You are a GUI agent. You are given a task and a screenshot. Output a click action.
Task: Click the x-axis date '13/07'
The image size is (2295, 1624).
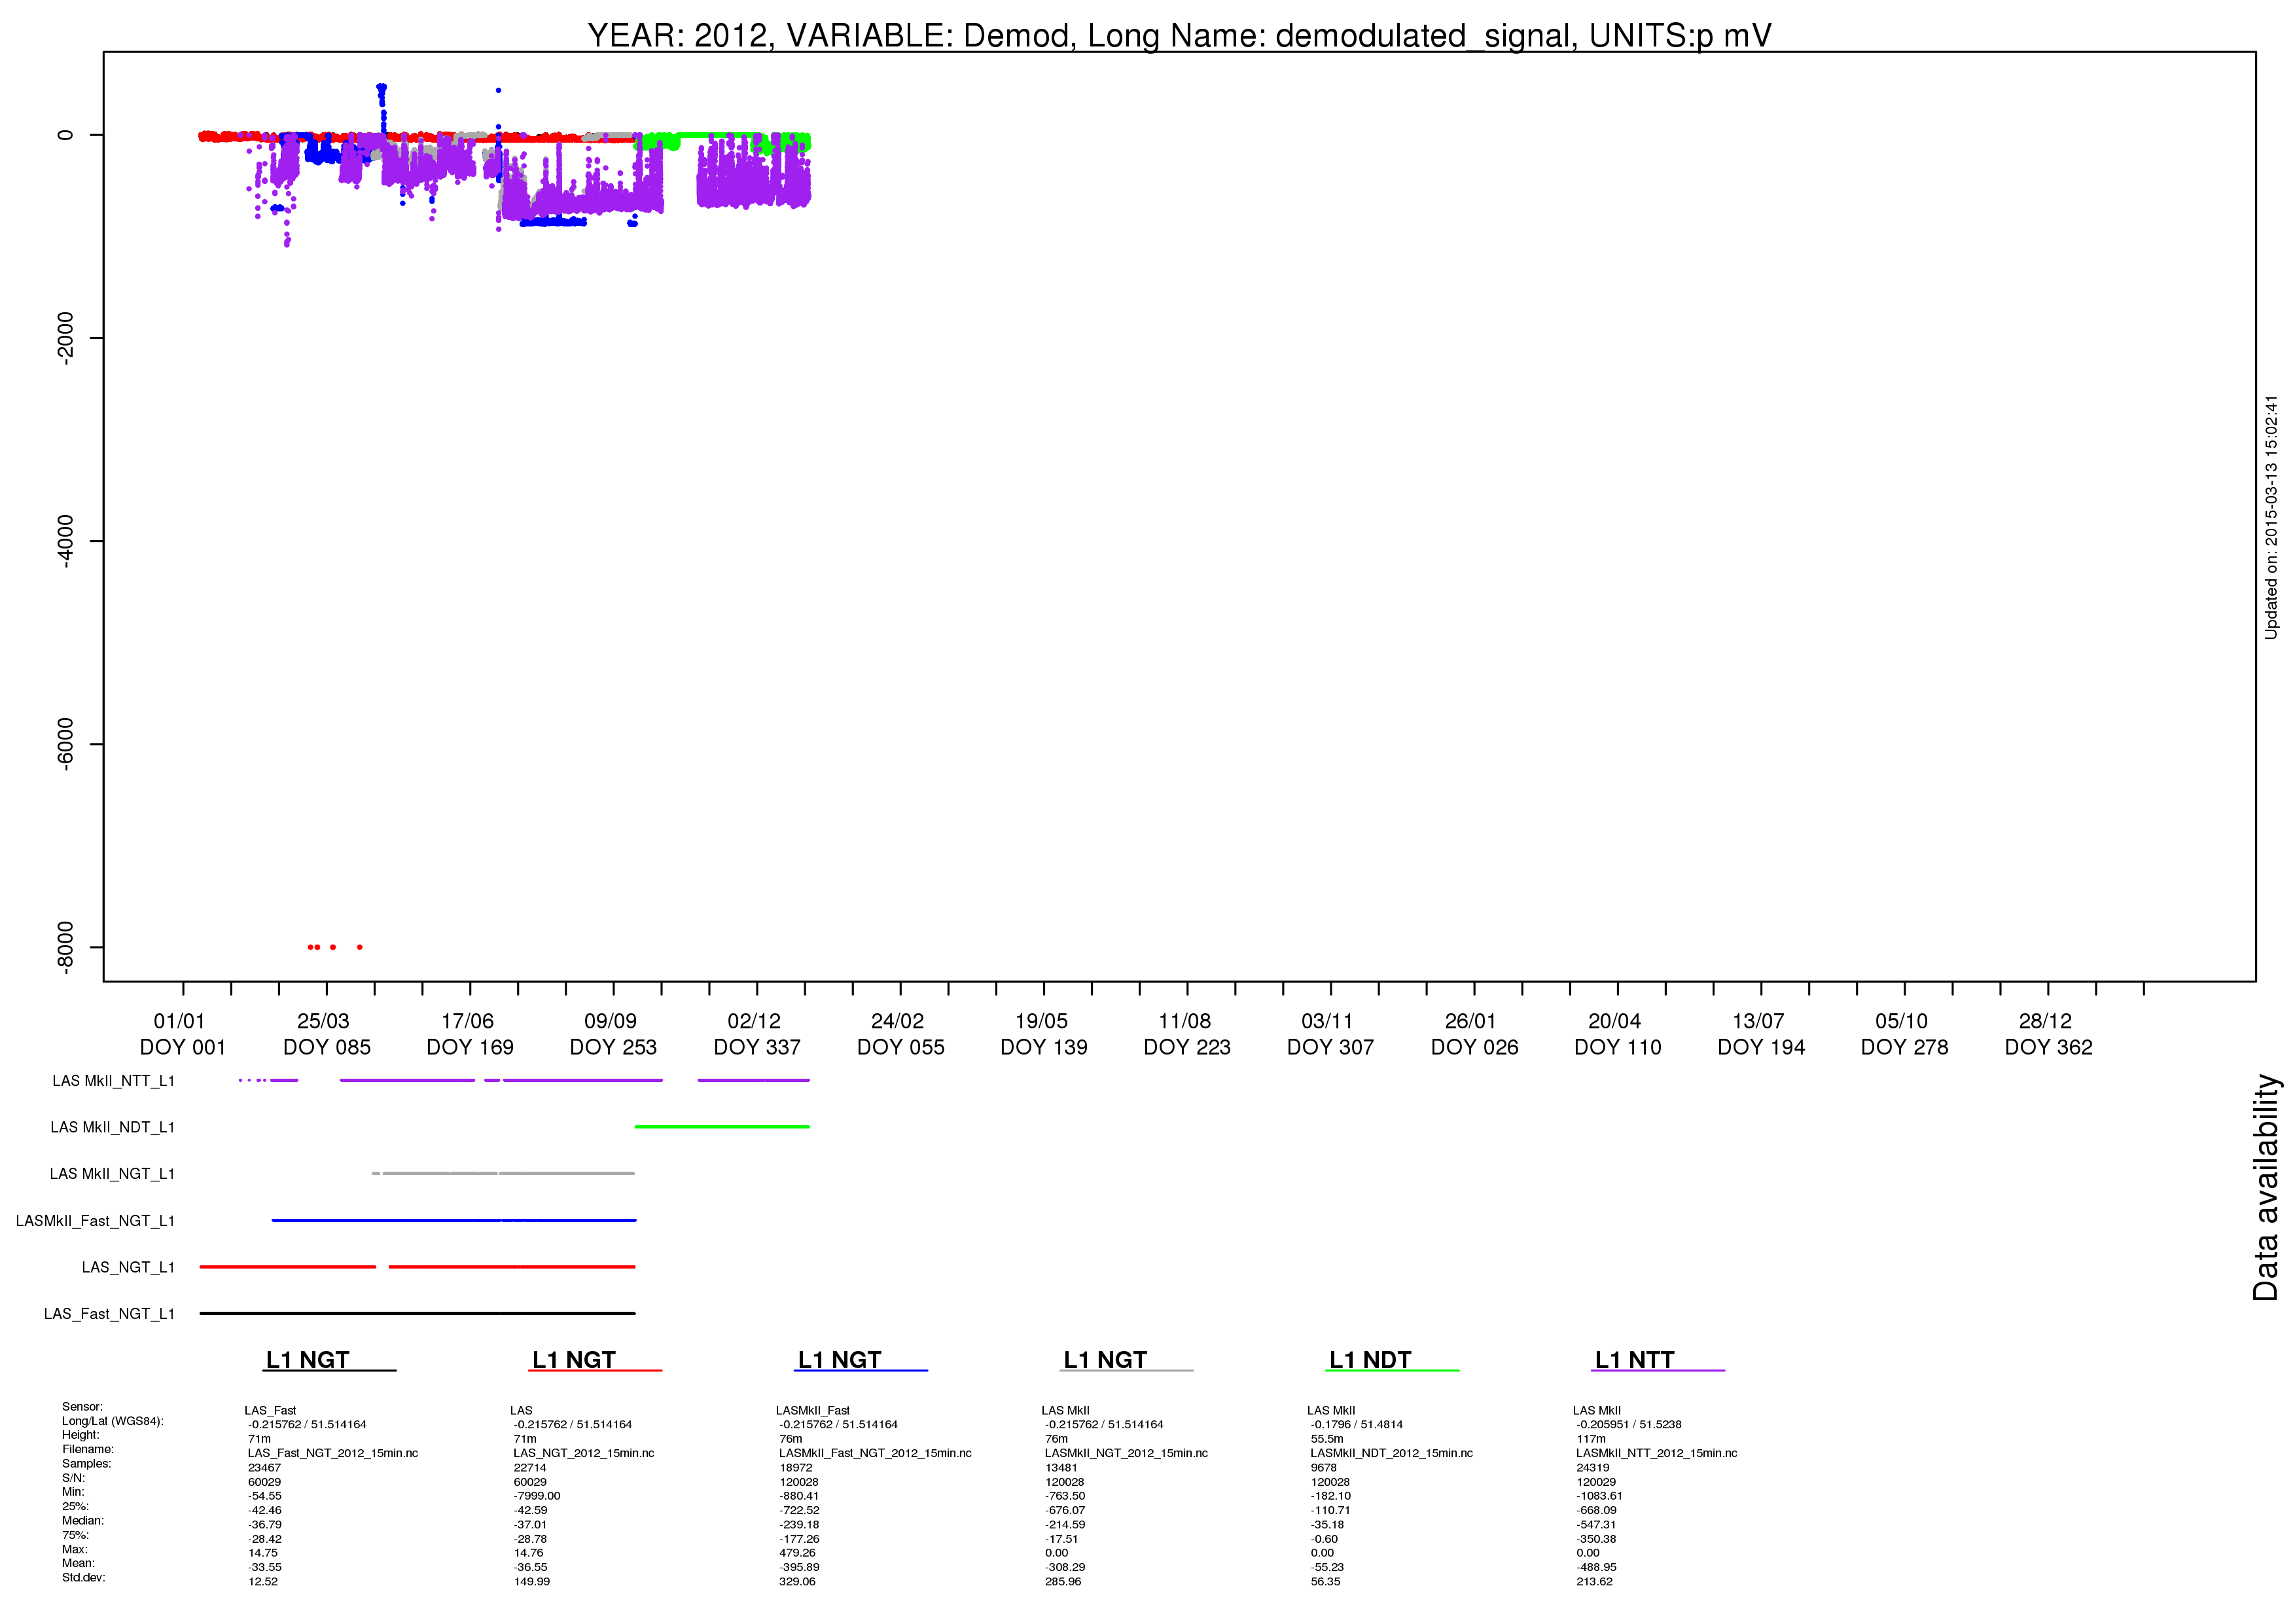pos(1757,1021)
